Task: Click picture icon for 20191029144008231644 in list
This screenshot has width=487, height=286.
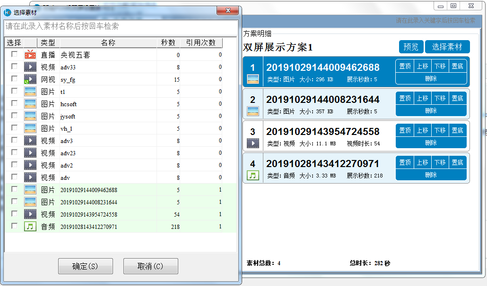Action: click(30, 202)
